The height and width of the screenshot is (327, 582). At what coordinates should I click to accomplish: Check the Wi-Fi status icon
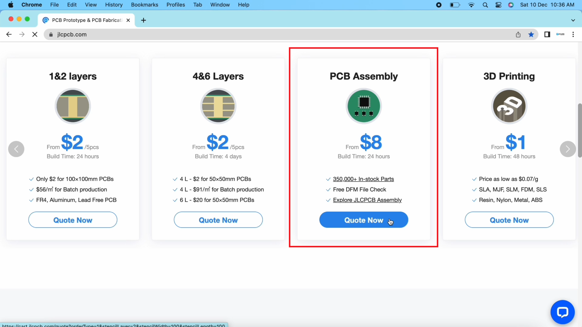pyautogui.click(x=471, y=5)
